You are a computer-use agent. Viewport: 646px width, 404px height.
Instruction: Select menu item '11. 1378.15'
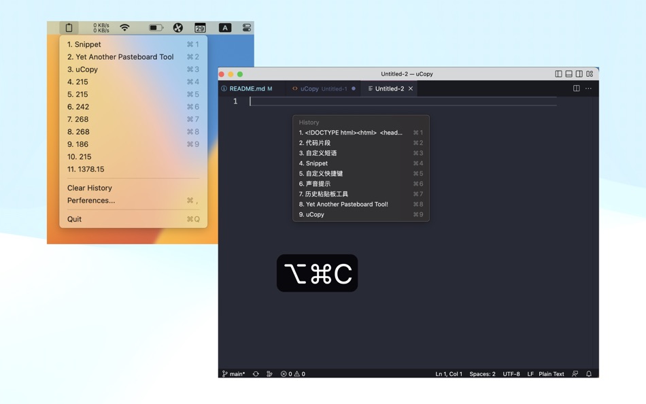click(133, 169)
